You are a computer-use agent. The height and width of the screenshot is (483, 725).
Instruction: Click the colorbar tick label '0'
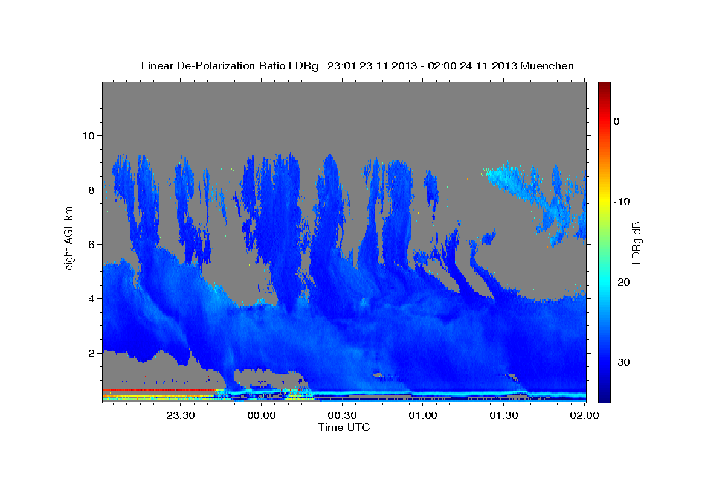point(616,121)
